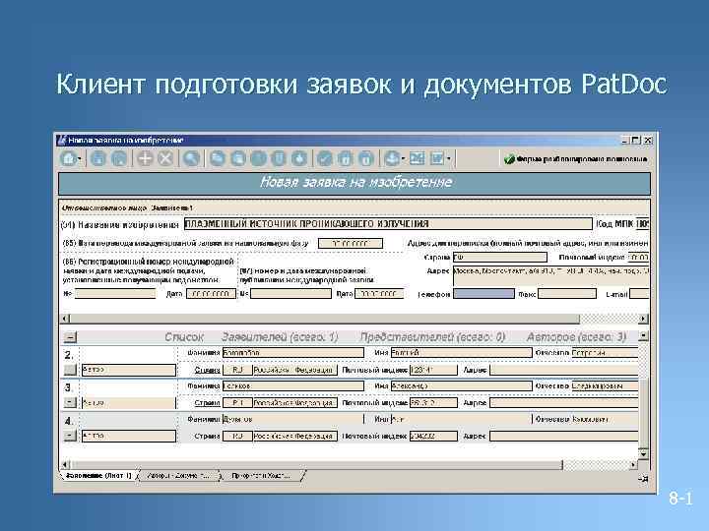709x531 pixels.
Task: Click the open padlock icon
Action: click(365, 159)
